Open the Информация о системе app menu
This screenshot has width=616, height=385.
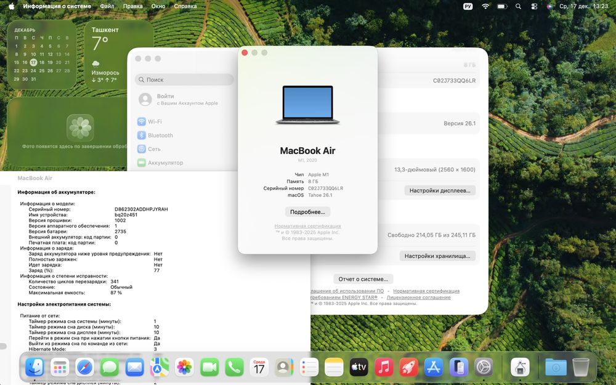[x=57, y=6]
